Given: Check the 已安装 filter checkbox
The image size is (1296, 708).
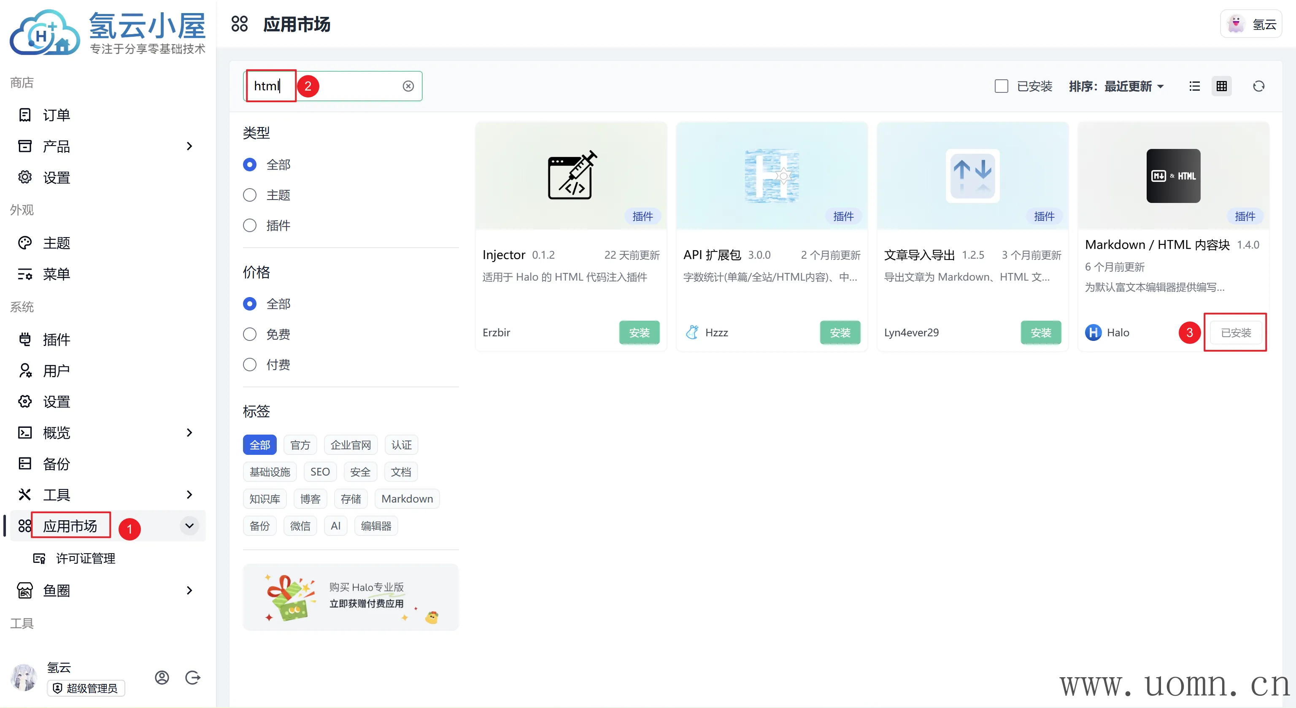Looking at the screenshot, I should tap(1001, 86).
